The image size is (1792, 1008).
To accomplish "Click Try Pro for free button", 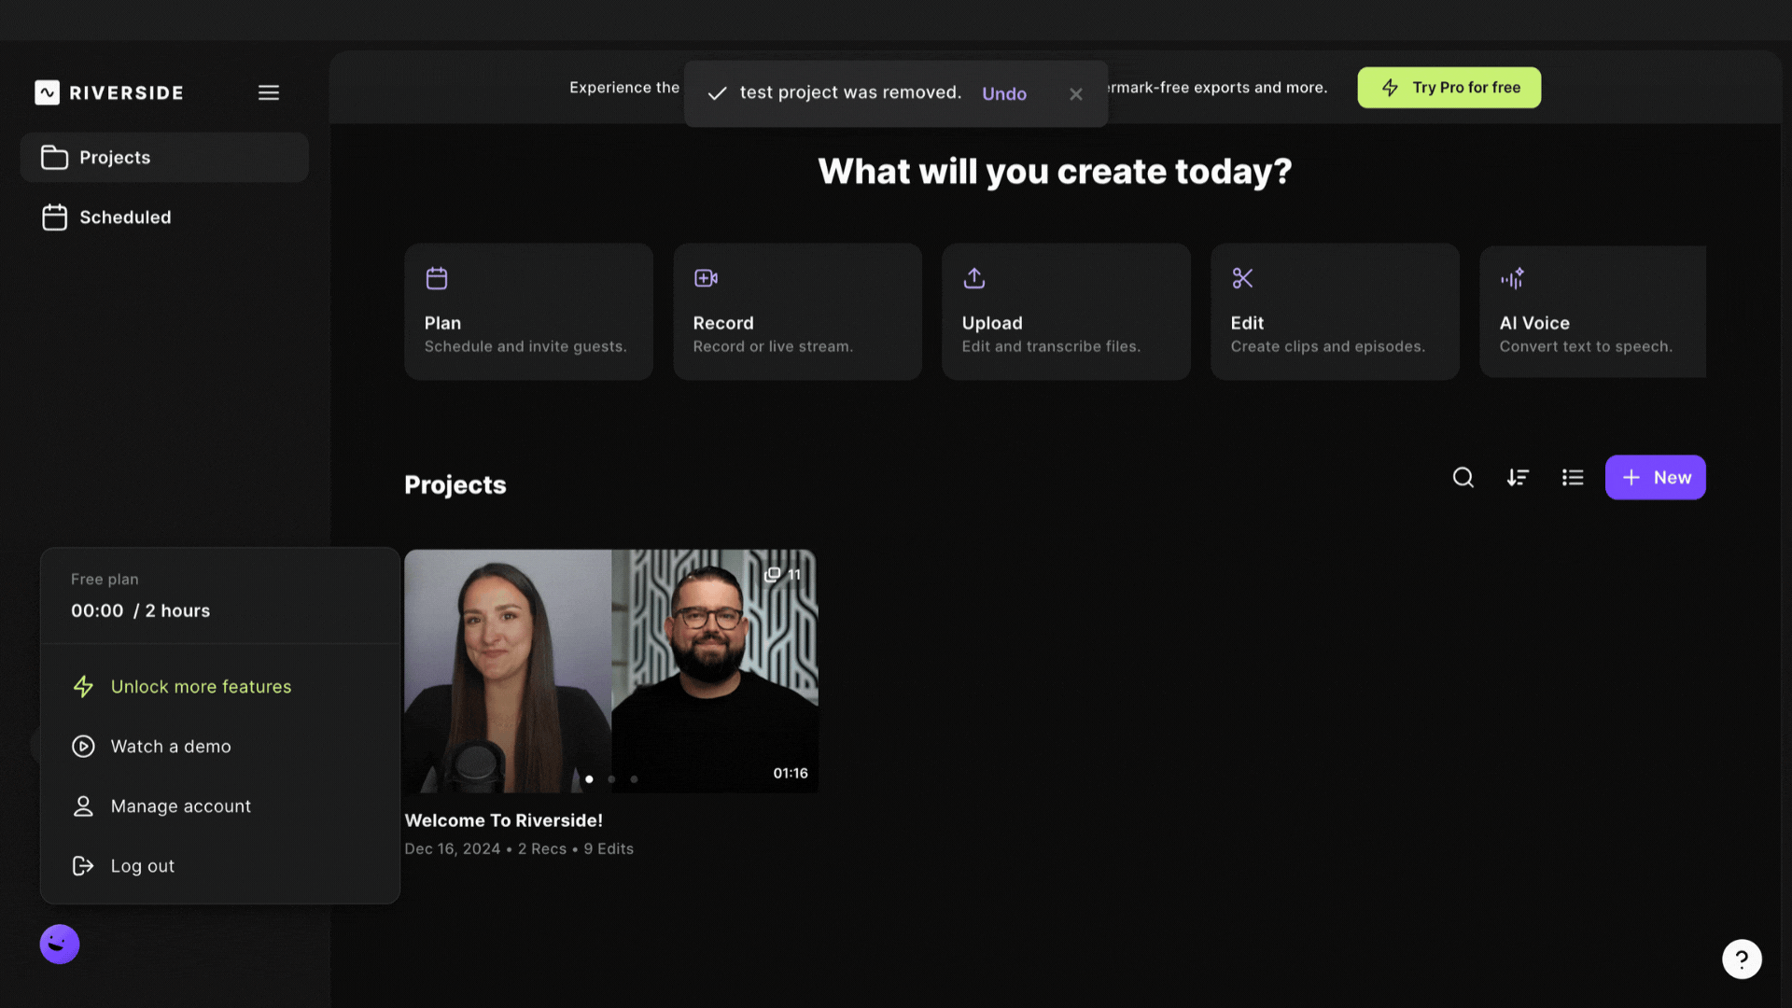I will (x=1449, y=88).
